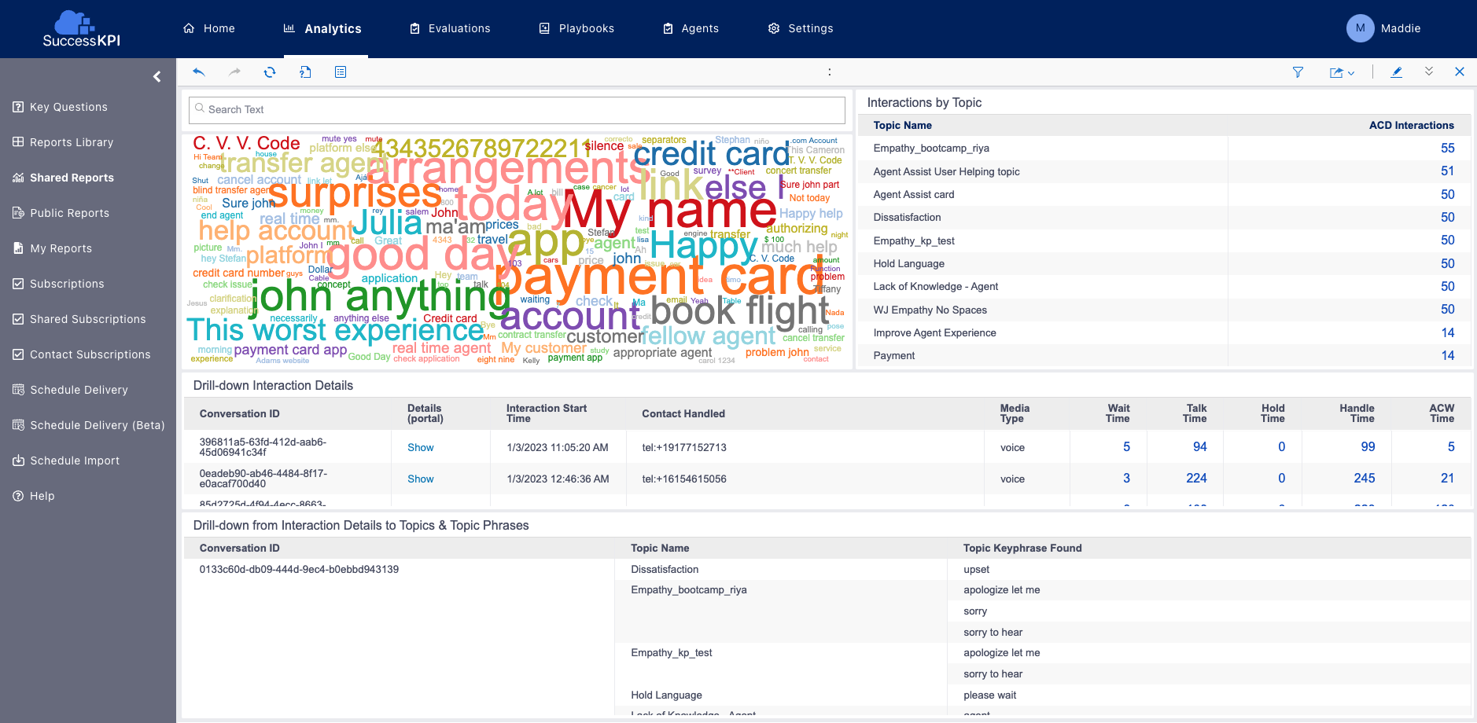Click the edit pencil icon
This screenshot has height=723, width=1477.
(1397, 72)
